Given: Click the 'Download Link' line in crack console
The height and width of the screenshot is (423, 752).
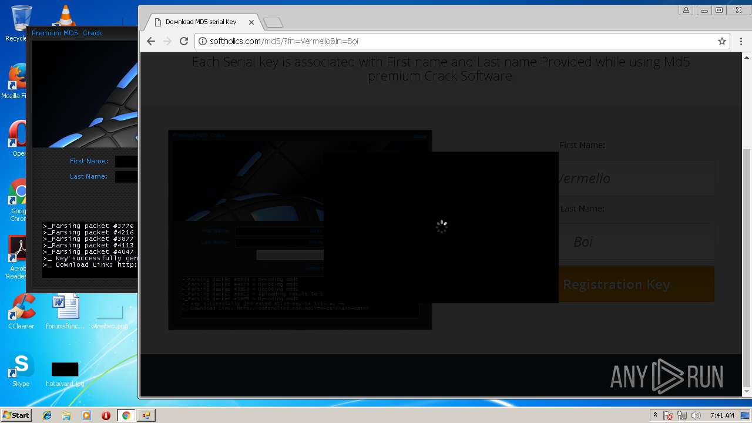Looking at the screenshot, I should point(90,265).
